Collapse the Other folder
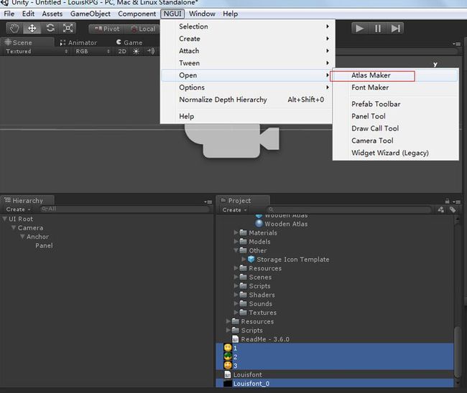The height and width of the screenshot is (393, 467). coord(236,250)
